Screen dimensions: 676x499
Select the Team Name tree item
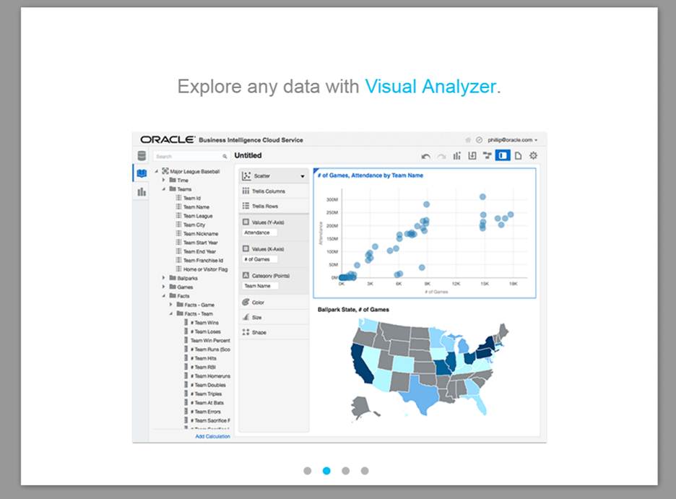click(196, 207)
